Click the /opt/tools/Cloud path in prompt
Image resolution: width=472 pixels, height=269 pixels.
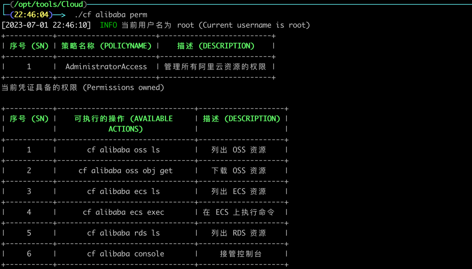point(49,5)
